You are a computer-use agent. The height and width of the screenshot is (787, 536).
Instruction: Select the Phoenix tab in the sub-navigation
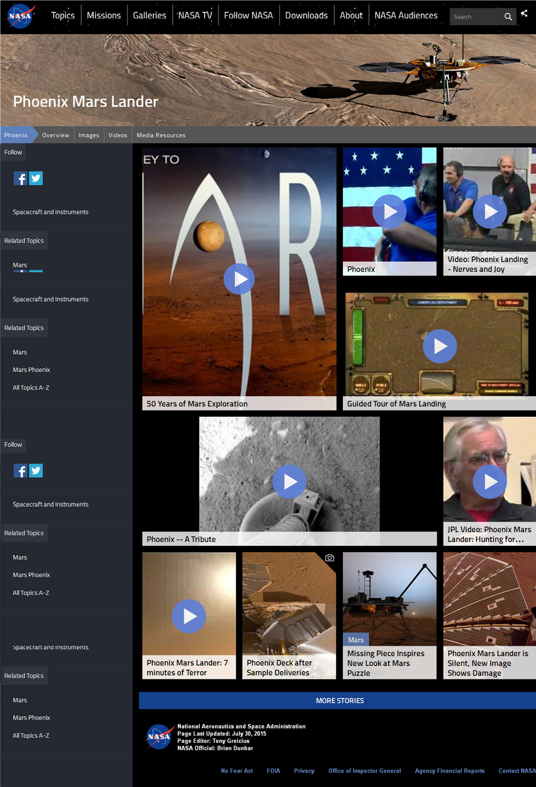coord(16,135)
